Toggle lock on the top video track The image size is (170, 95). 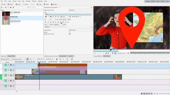[14, 65]
